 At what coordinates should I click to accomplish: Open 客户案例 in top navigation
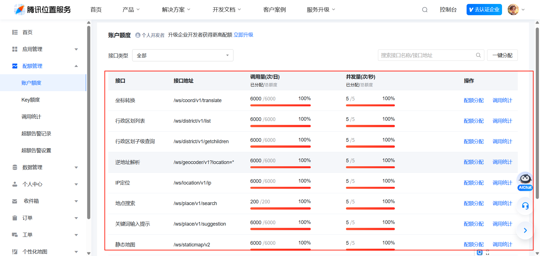tap(274, 10)
